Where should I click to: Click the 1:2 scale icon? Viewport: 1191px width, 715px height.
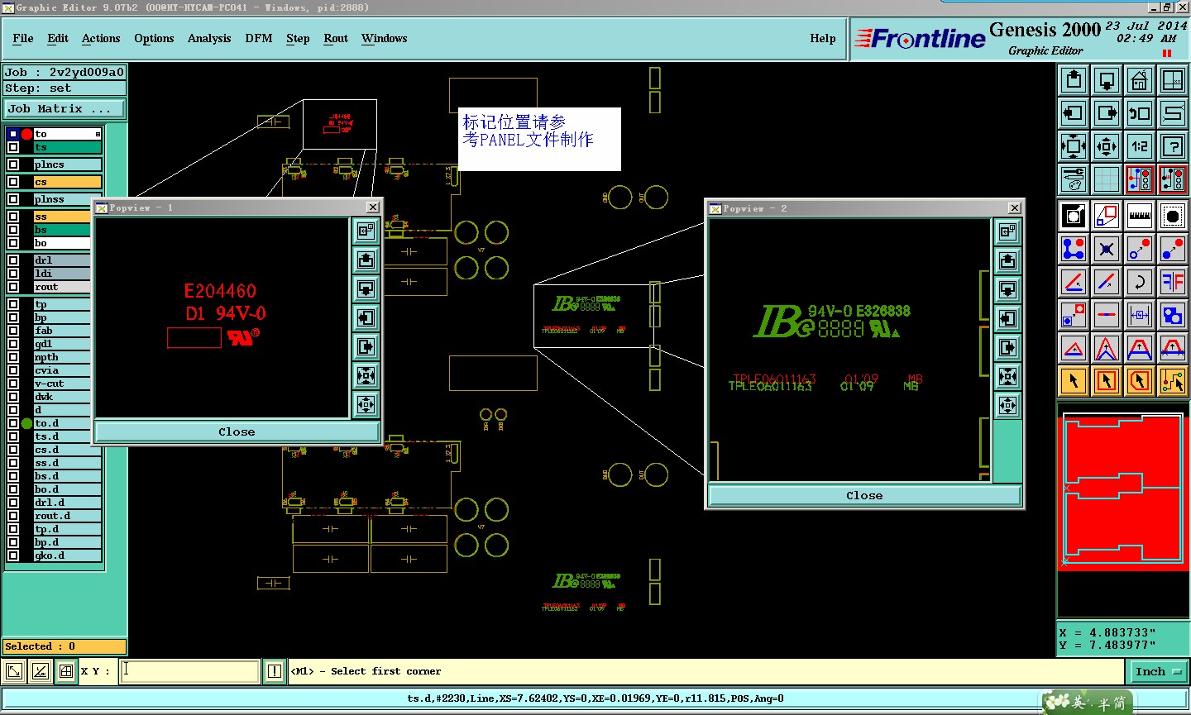[1140, 146]
